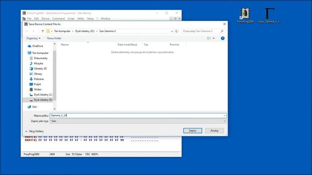The width and height of the screenshot is (312, 175).
Task: Open Command menu in PonyProg window
Action: click(58, 18)
